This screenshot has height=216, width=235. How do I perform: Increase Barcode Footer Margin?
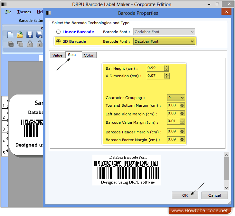point(182,138)
